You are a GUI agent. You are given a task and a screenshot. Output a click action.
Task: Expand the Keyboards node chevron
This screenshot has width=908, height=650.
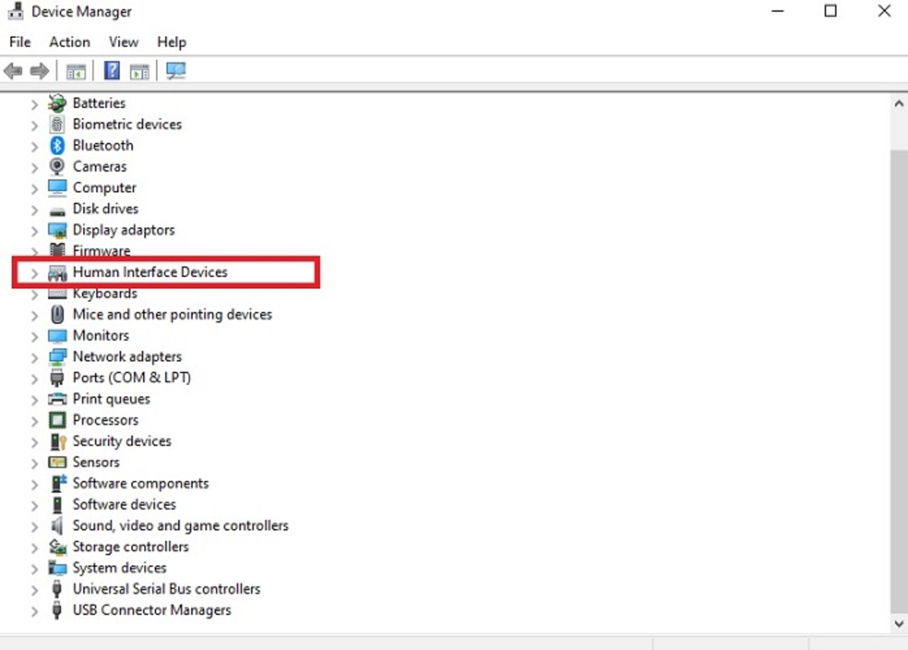coord(34,295)
